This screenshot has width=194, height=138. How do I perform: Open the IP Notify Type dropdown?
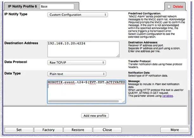click(x=78, y=15)
